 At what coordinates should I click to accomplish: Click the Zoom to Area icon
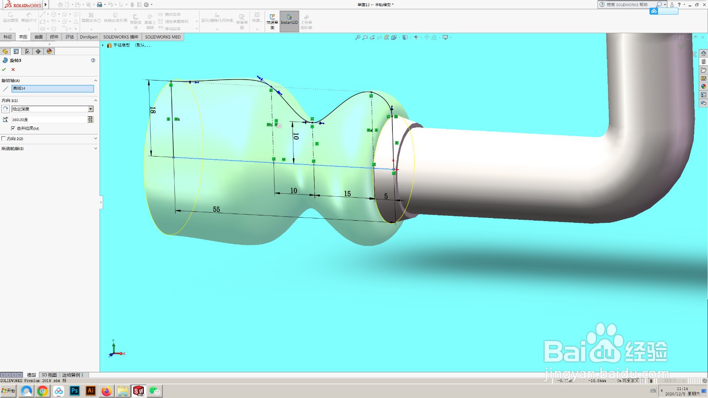(365, 38)
